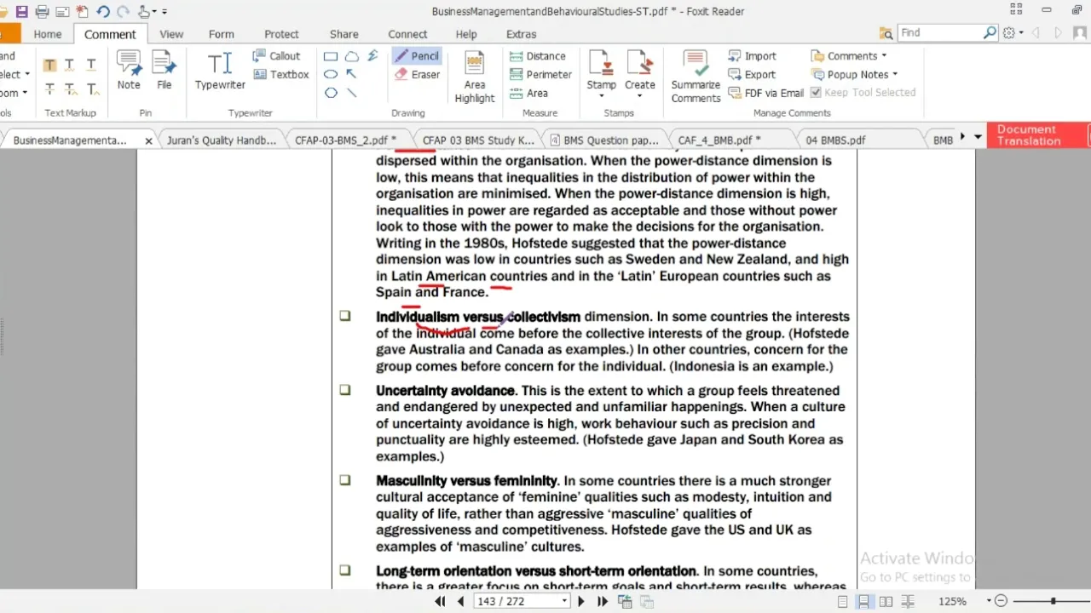
Task: Switch to facing pages view mode
Action: (886, 601)
